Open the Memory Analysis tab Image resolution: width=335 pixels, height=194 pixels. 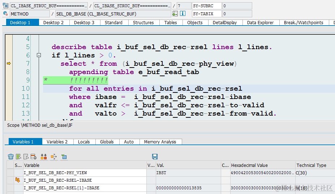[160, 142]
